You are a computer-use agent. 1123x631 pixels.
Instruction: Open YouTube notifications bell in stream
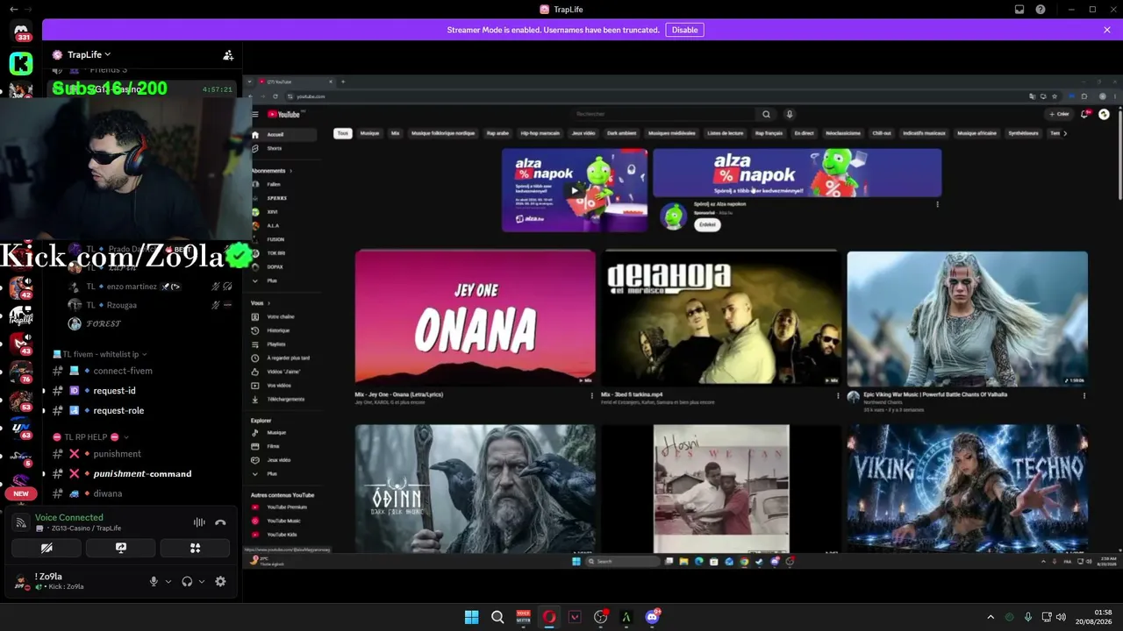pos(1086,114)
